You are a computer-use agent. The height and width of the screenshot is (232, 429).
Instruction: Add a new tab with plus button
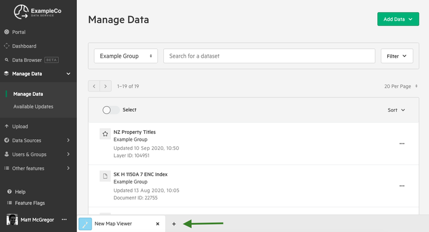[x=174, y=224]
